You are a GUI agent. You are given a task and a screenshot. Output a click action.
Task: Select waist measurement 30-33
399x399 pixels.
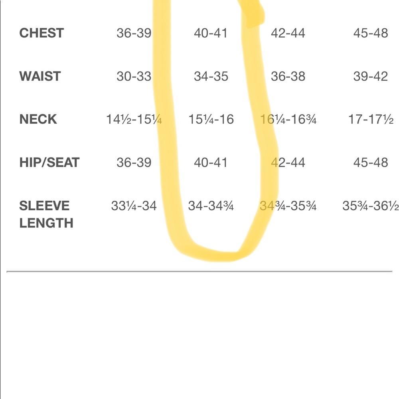coord(134,76)
